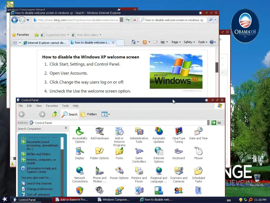This screenshot has width=270, height=203.
Task: Open Tools menu in Control Panel
Action: point(65,106)
